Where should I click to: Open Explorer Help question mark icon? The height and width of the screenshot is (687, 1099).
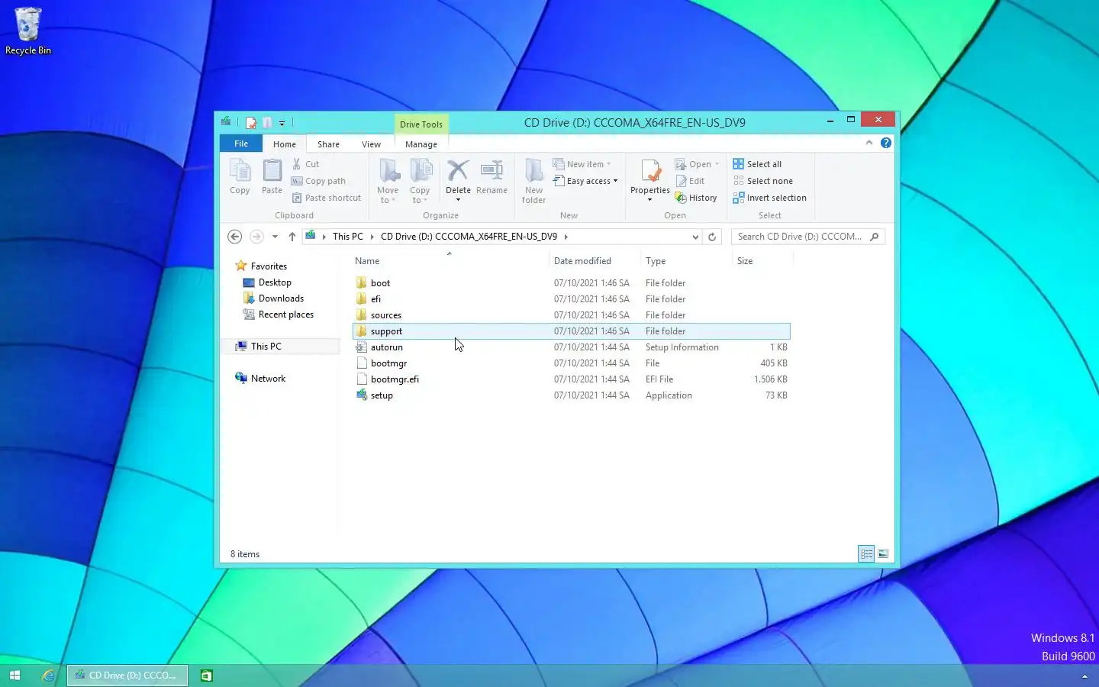click(x=885, y=143)
